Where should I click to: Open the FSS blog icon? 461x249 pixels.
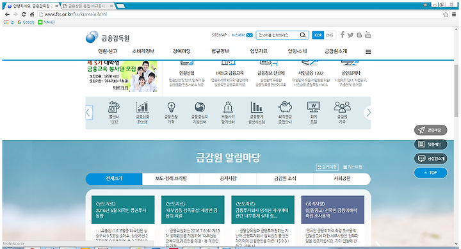(359, 35)
